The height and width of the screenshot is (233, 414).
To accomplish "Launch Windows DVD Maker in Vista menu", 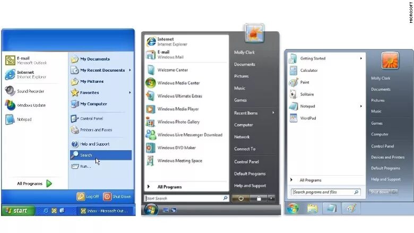I will pos(170,148).
